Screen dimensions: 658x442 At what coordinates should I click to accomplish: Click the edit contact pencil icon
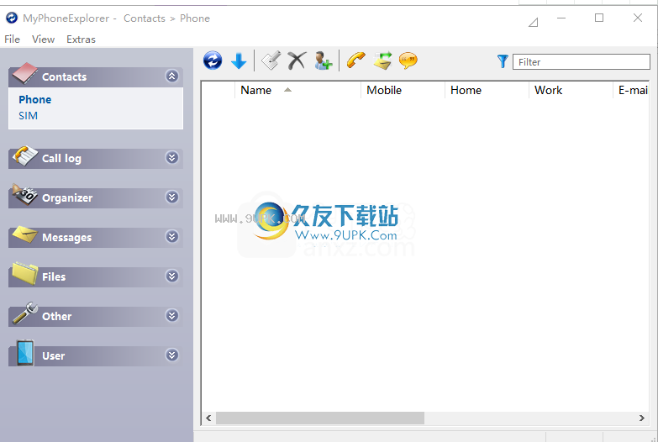271,61
